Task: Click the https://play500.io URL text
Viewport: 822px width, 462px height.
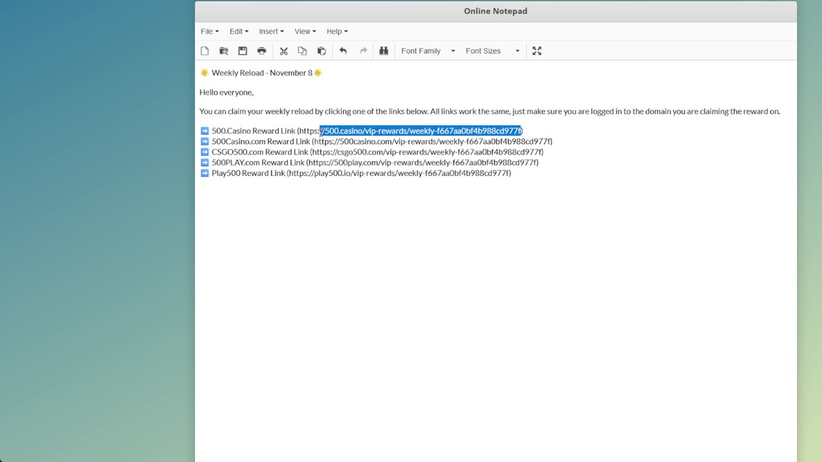Action: tap(399, 173)
